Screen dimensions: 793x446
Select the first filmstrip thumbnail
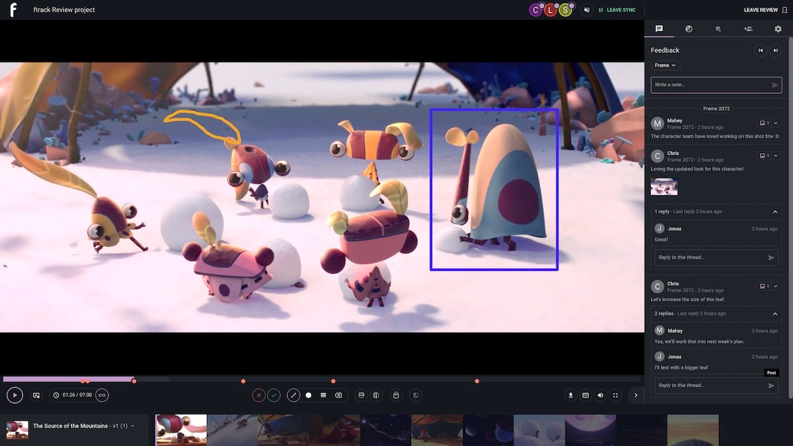[181, 429]
